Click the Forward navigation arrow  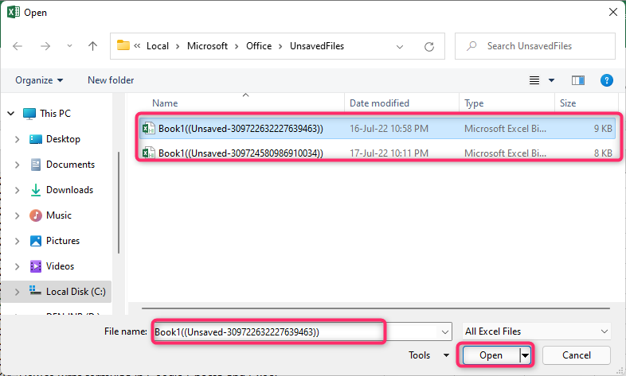45,46
